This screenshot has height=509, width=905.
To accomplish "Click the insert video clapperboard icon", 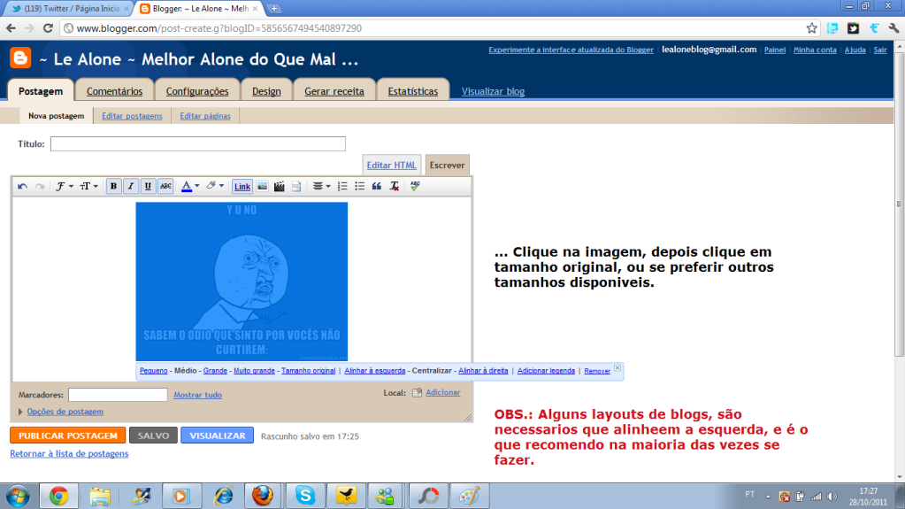I will point(280,187).
